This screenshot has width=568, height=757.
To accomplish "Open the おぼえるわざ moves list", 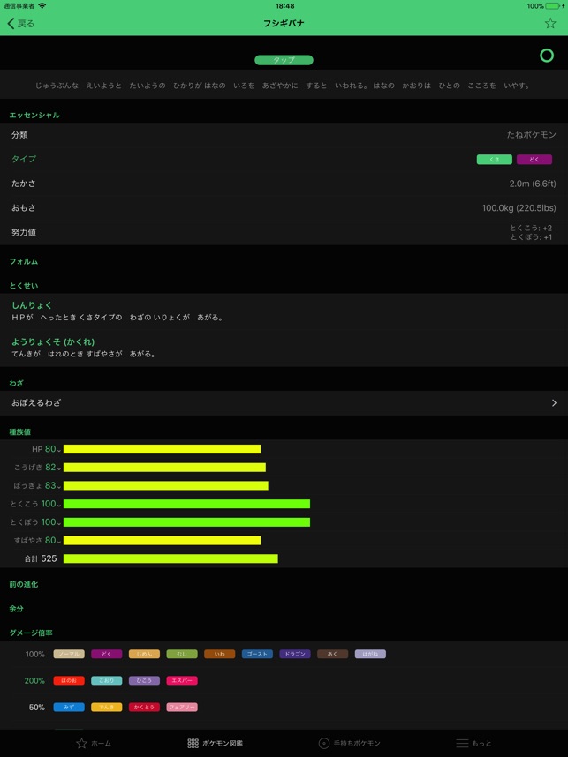I will 284,402.
